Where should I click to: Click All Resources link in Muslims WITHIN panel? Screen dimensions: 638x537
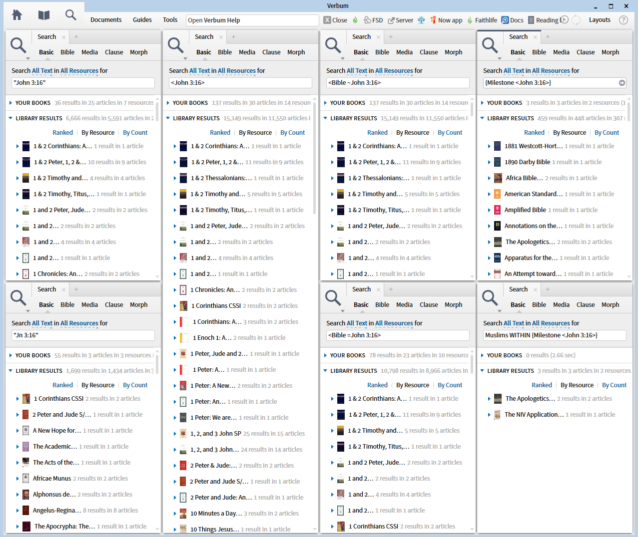pos(551,323)
